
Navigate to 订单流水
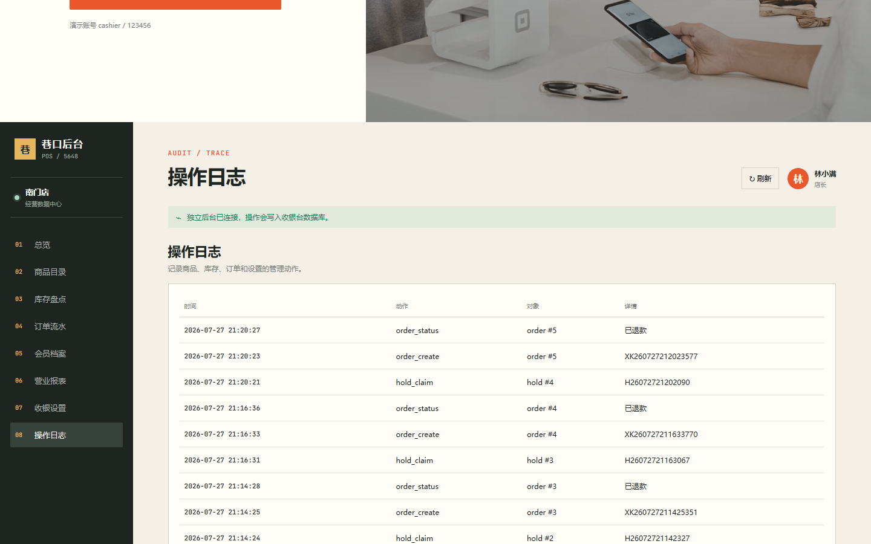click(67, 326)
